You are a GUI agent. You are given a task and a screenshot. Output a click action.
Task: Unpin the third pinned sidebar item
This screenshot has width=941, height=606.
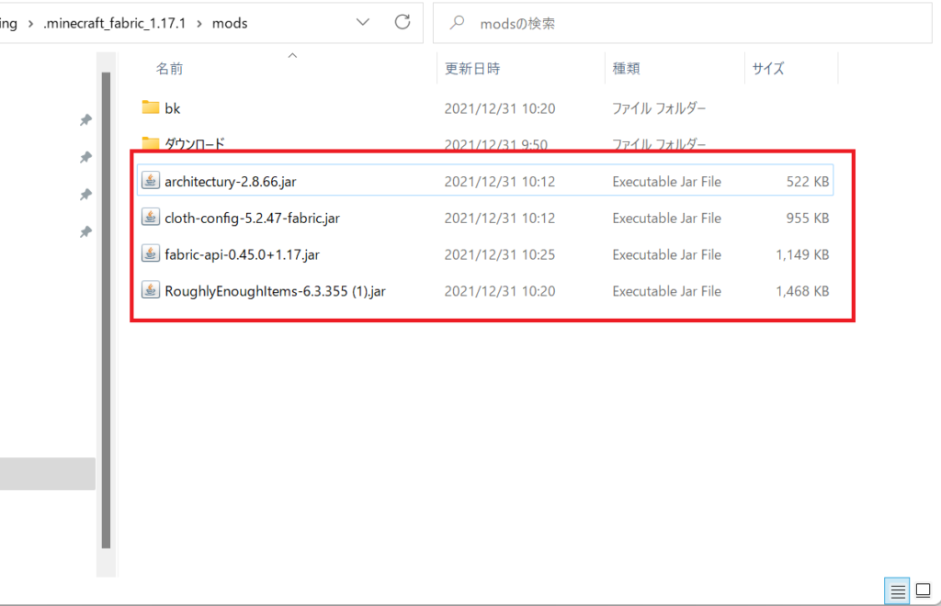[x=85, y=194]
